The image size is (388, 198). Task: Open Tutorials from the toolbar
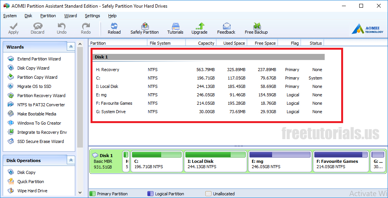(x=175, y=26)
